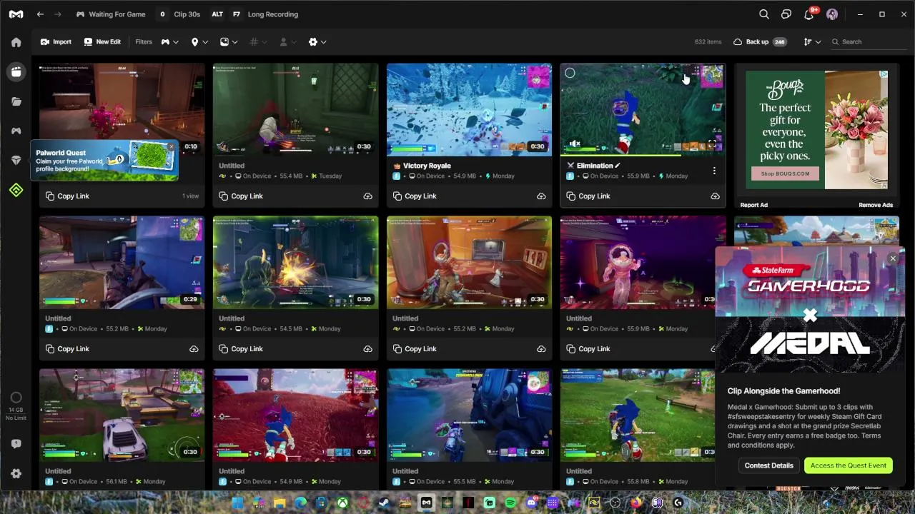
Task: Open the profile avatar menu
Action: click(x=831, y=14)
